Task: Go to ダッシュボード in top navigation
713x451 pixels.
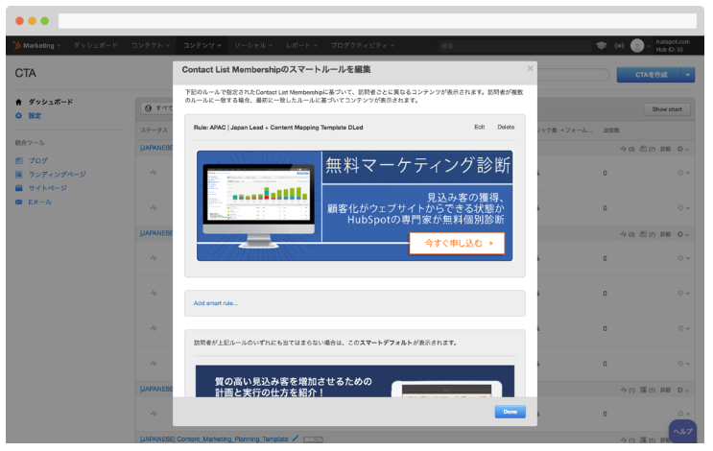Action: [96, 45]
